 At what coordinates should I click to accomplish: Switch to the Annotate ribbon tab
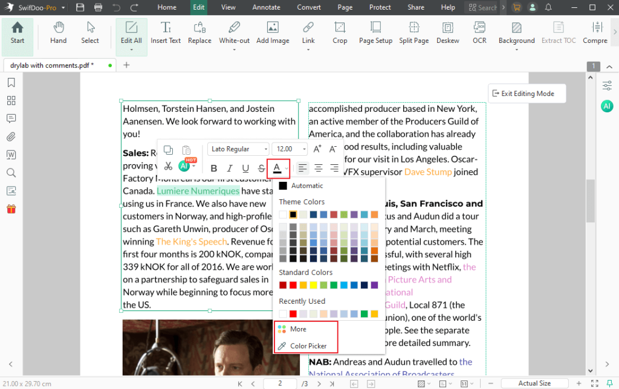click(x=266, y=7)
